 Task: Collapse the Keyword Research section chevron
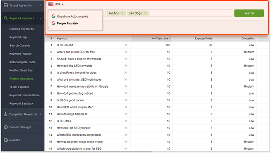(x=41, y=18)
